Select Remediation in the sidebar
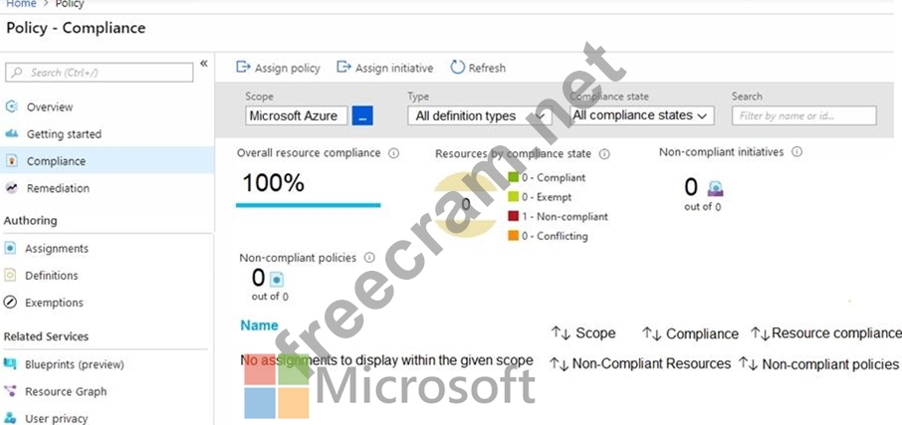 (x=58, y=188)
